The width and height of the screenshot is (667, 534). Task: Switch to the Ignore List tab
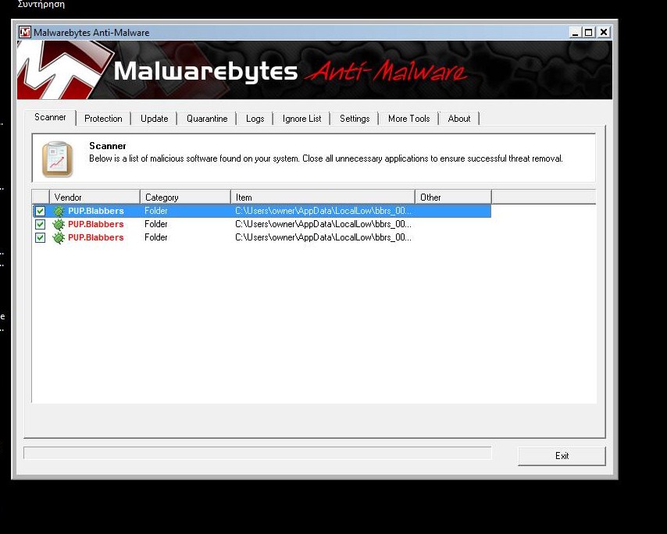pyautogui.click(x=302, y=119)
